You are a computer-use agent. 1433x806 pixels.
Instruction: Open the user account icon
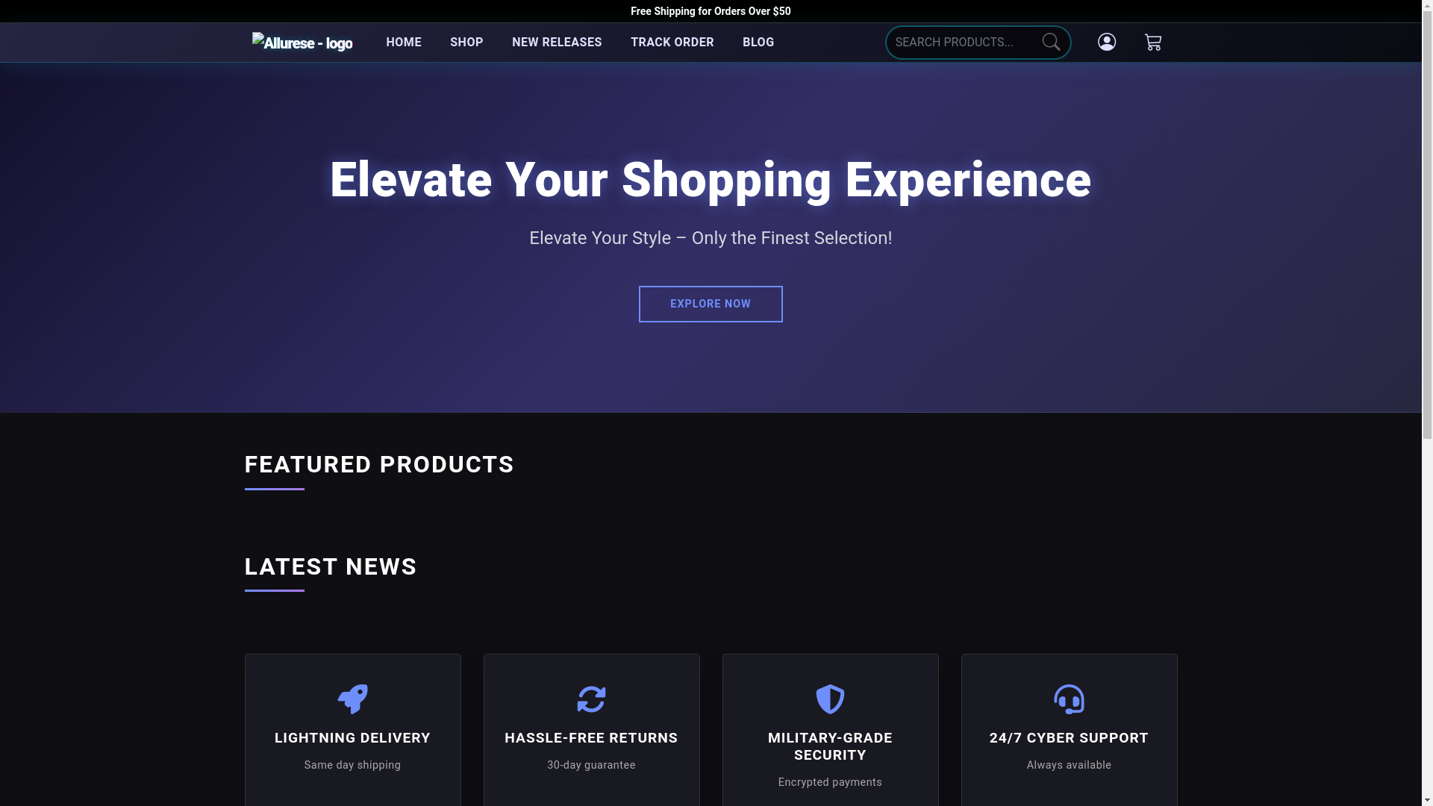[1107, 42]
